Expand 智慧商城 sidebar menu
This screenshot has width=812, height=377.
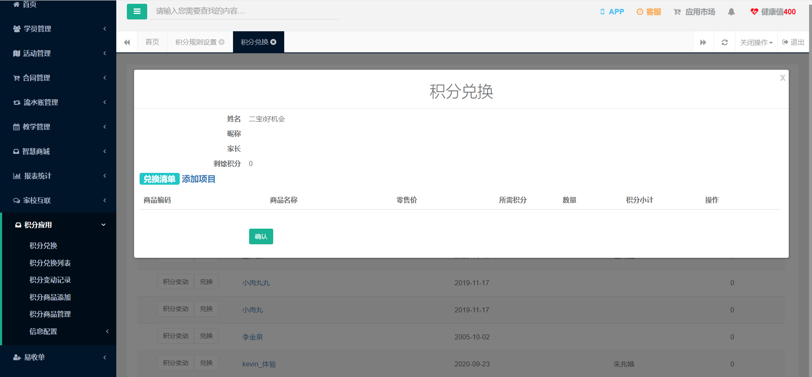pos(58,151)
